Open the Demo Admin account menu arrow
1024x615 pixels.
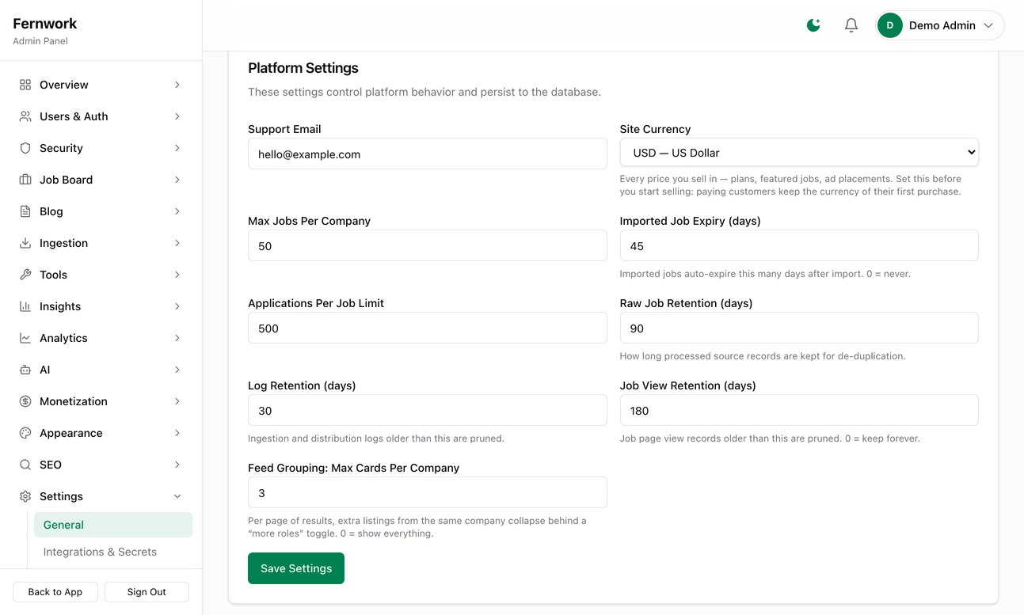click(x=988, y=25)
